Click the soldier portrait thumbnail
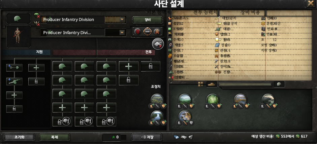 click(x=19, y=37)
